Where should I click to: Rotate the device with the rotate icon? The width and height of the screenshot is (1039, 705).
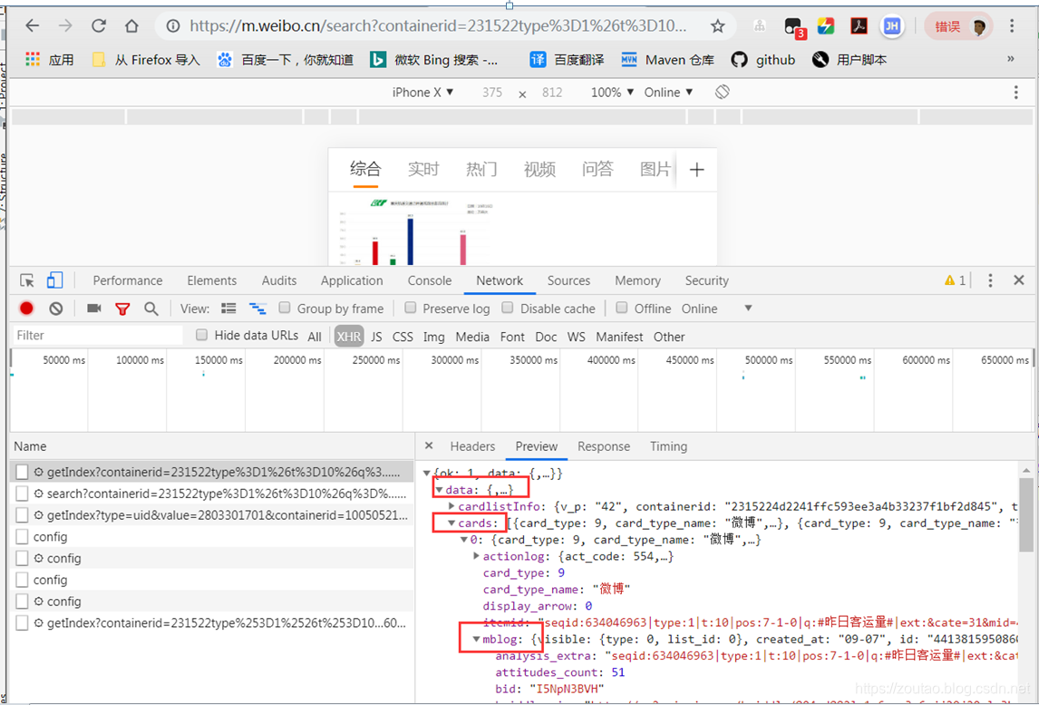click(723, 93)
